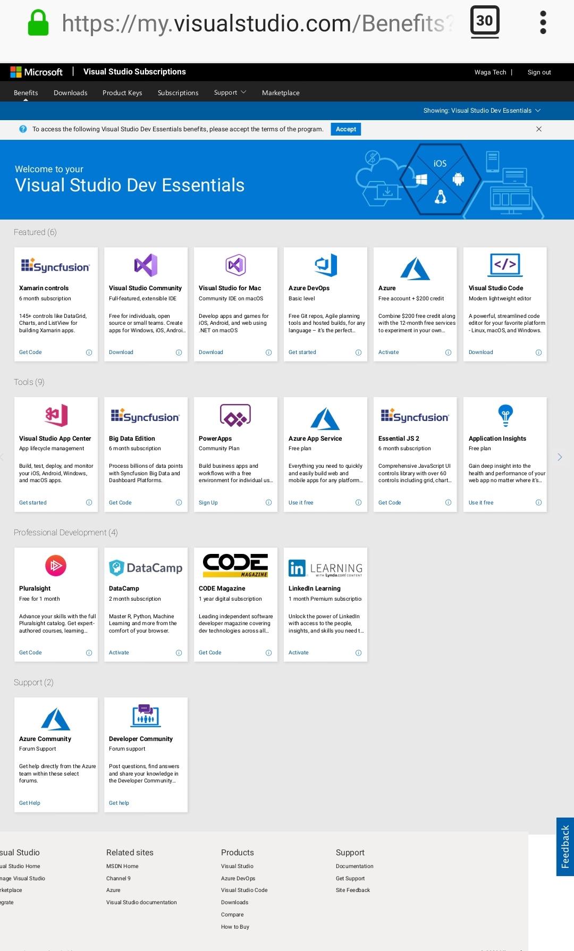Click the DataCamp logo
Screen dimensions: 574x951
146,568
